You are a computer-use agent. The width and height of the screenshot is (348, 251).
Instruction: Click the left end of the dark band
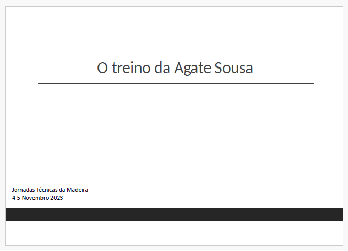coord(8,214)
